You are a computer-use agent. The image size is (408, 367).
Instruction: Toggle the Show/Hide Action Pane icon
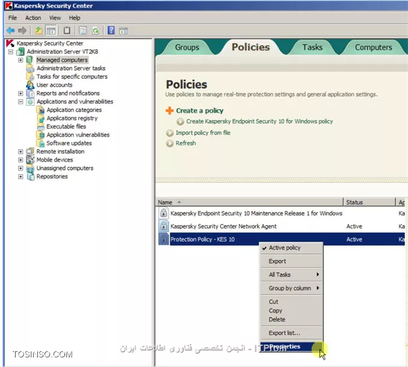tap(123, 31)
